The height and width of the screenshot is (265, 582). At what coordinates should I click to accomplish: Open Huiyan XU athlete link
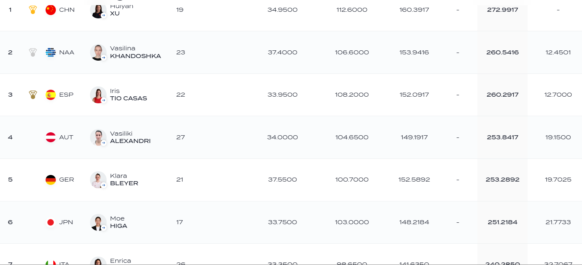[x=122, y=10]
